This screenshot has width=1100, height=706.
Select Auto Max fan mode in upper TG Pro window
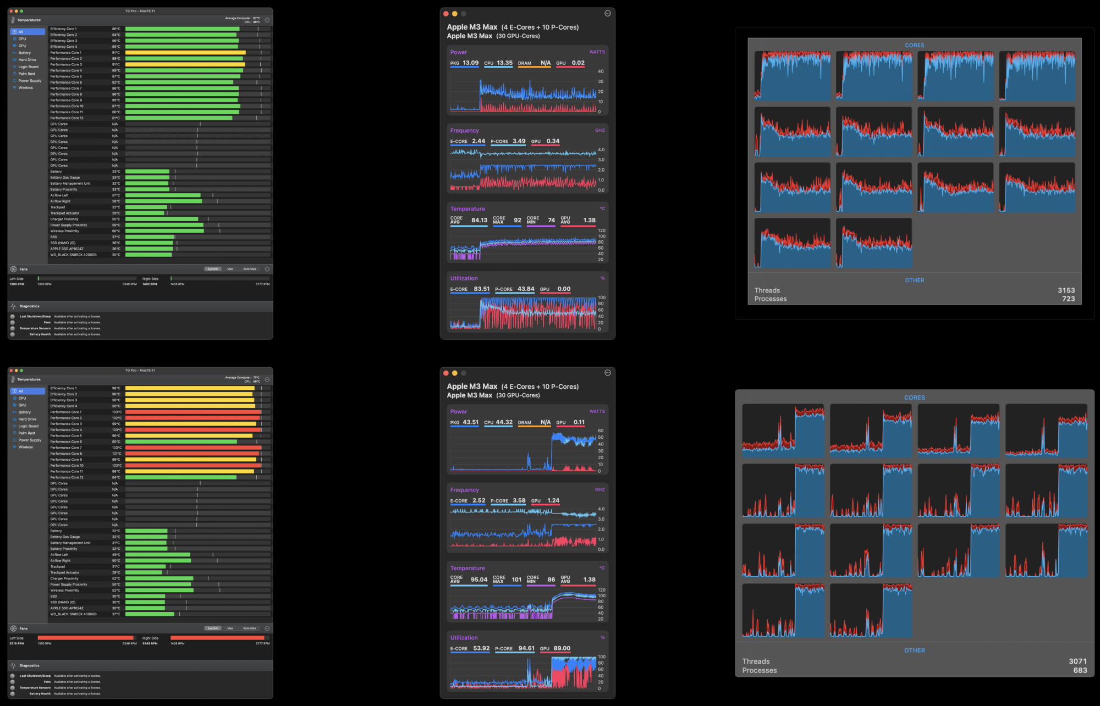click(x=249, y=269)
